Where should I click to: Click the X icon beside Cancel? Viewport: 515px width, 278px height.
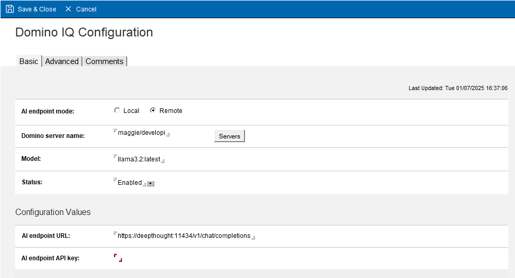coord(68,9)
